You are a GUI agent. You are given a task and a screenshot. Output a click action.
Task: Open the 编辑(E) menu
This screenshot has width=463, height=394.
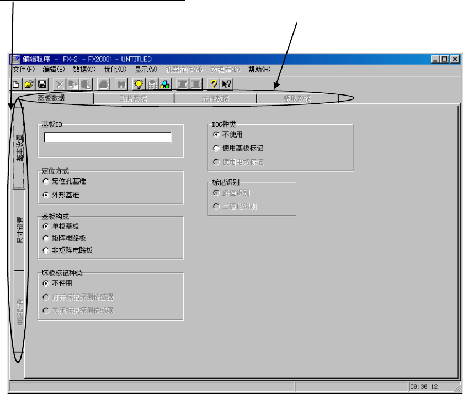coord(54,69)
